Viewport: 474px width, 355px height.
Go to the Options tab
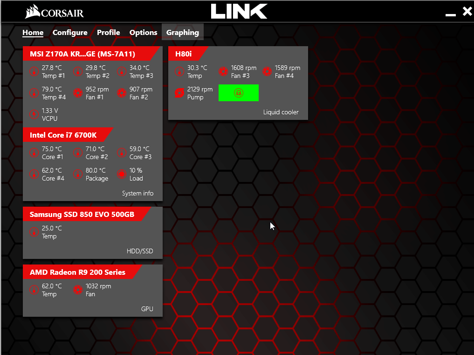point(143,32)
